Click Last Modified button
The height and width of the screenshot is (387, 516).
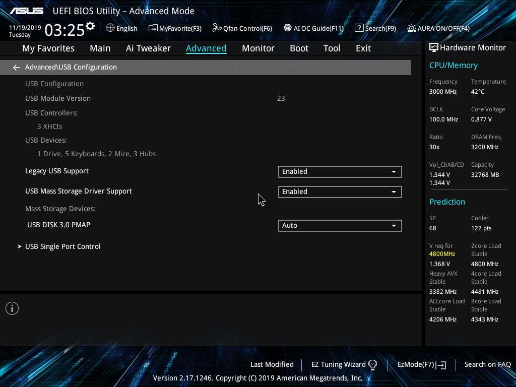point(272,365)
